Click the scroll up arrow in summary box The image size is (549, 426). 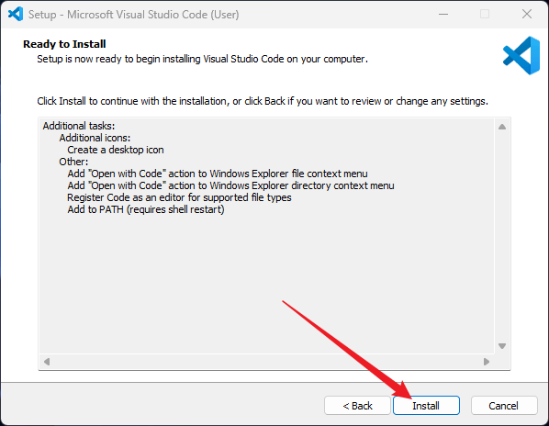click(502, 127)
